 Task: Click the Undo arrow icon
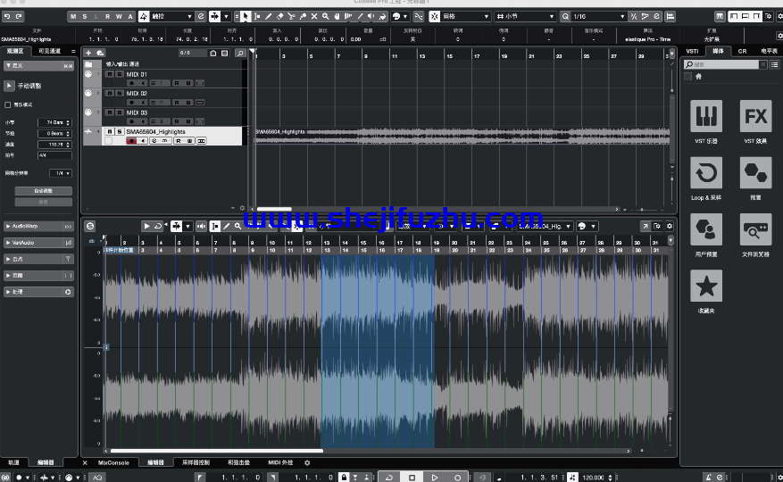(x=7, y=16)
